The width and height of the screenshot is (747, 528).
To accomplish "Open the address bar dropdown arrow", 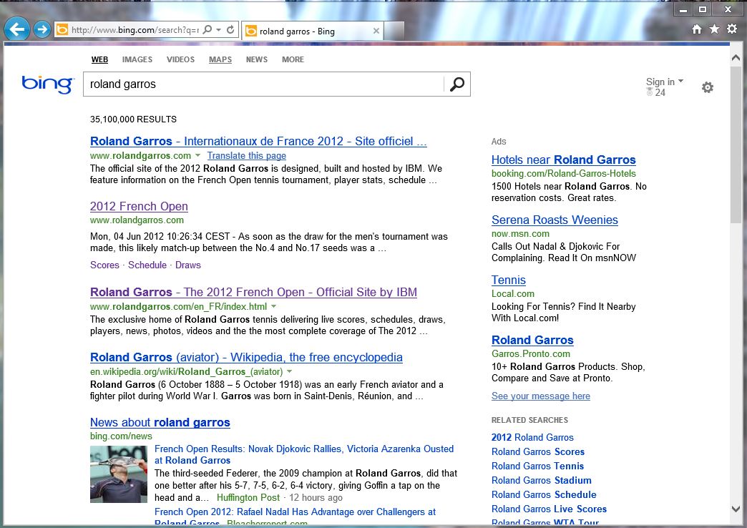I will coord(219,29).
